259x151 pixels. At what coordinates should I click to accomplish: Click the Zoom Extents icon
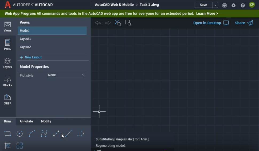[118, 23]
